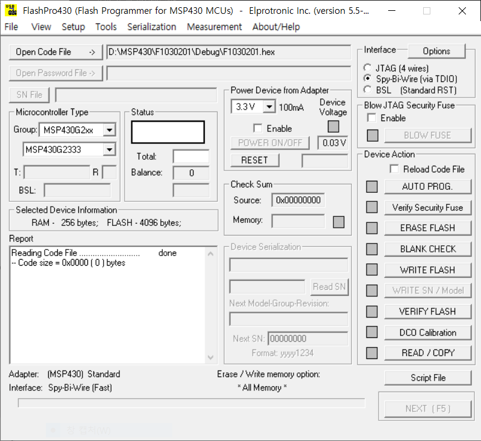
Task: Click status indicator beside VERIFY FLASH
Action: coord(372,311)
